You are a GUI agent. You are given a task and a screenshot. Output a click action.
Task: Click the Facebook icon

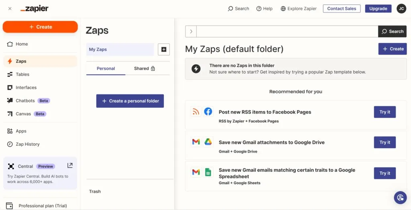point(208,112)
